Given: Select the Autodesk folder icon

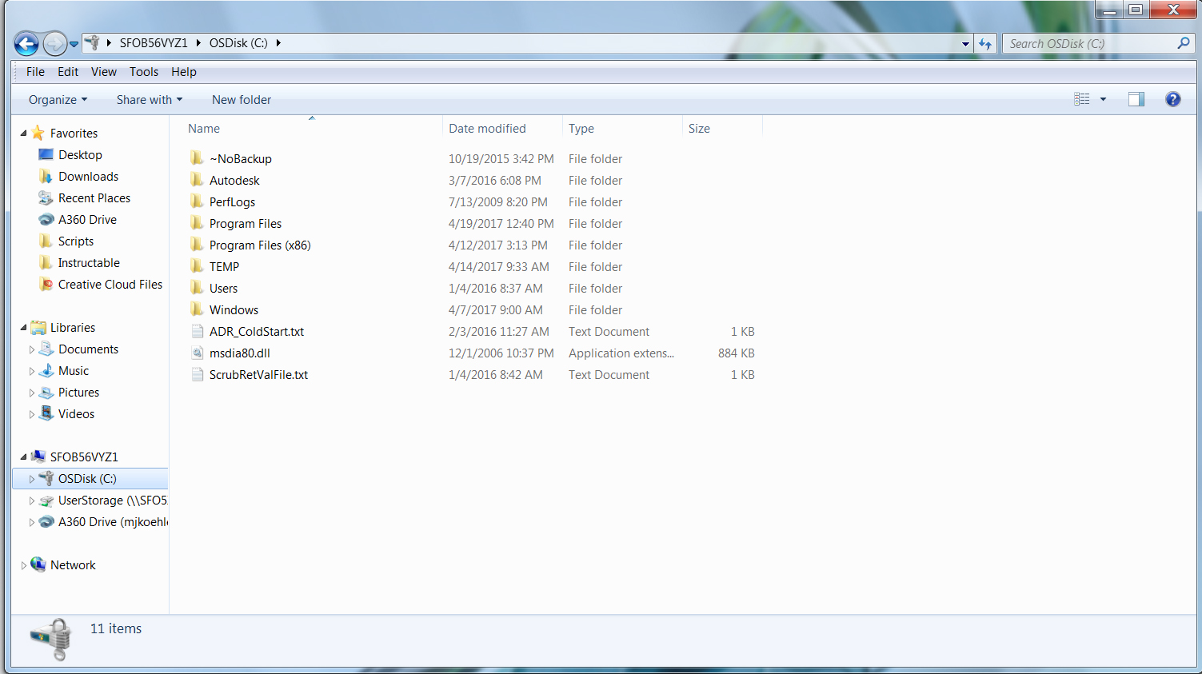Looking at the screenshot, I should click(x=197, y=180).
